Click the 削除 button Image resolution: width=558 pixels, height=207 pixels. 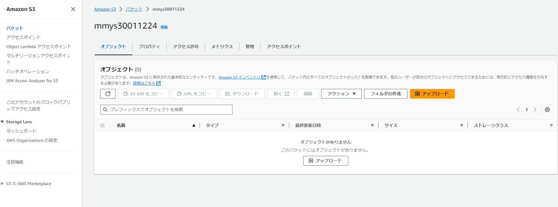(308, 94)
